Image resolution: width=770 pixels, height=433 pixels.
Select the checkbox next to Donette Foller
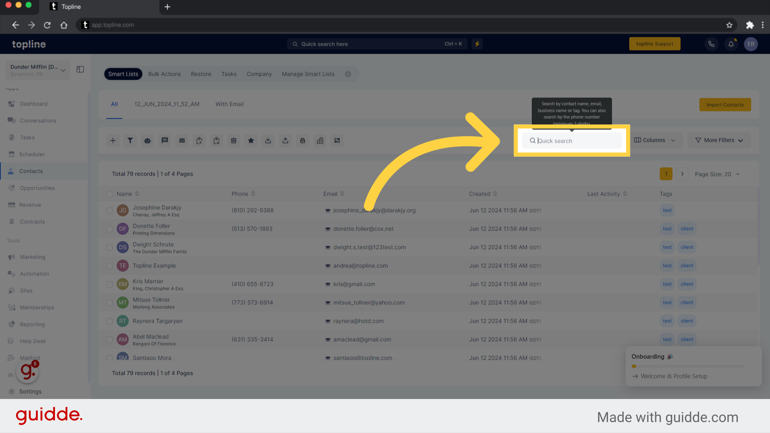(109, 229)
